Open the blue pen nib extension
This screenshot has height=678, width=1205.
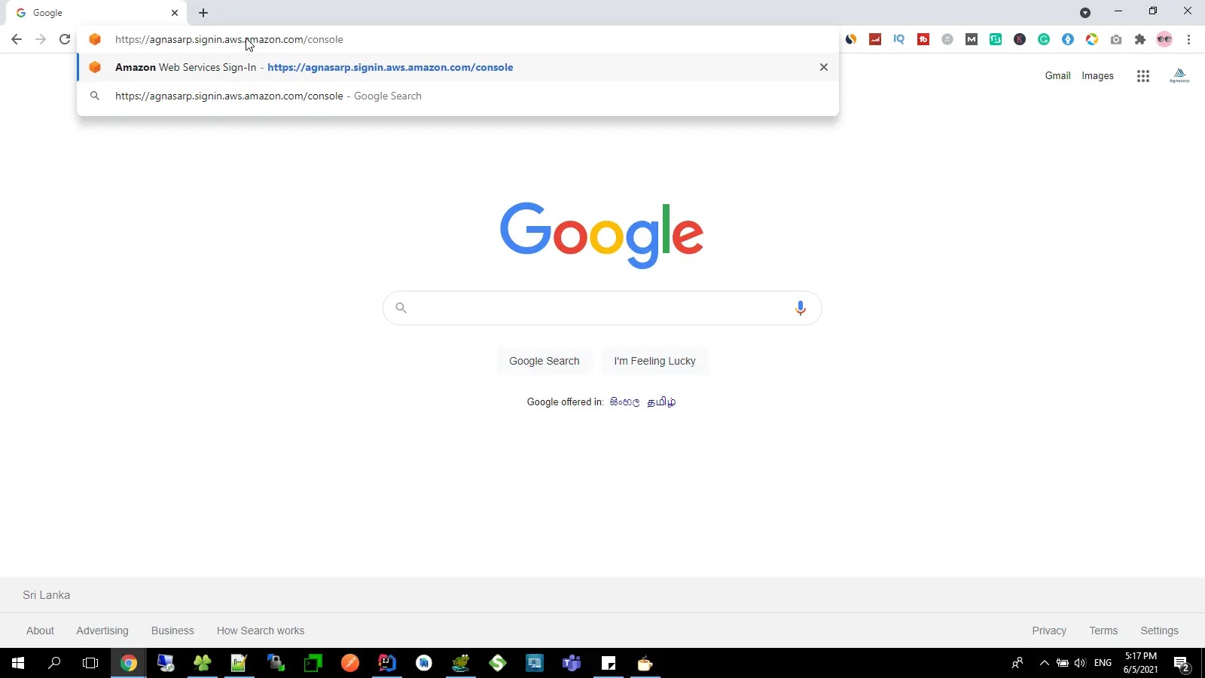coord(1068,39)
